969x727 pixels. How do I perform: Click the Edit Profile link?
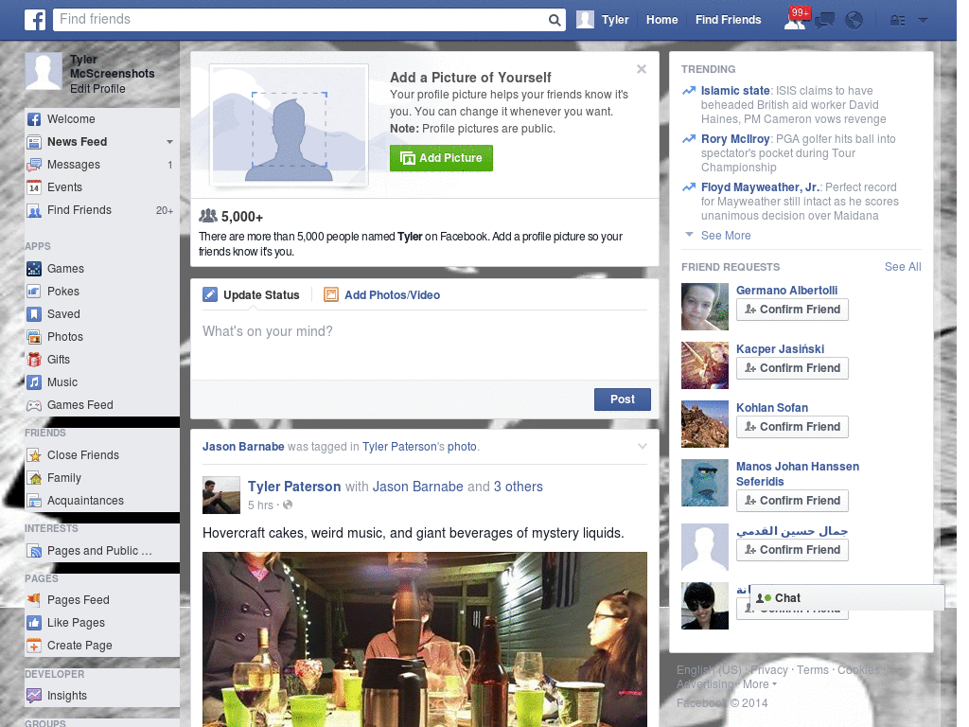coord(97,89)
